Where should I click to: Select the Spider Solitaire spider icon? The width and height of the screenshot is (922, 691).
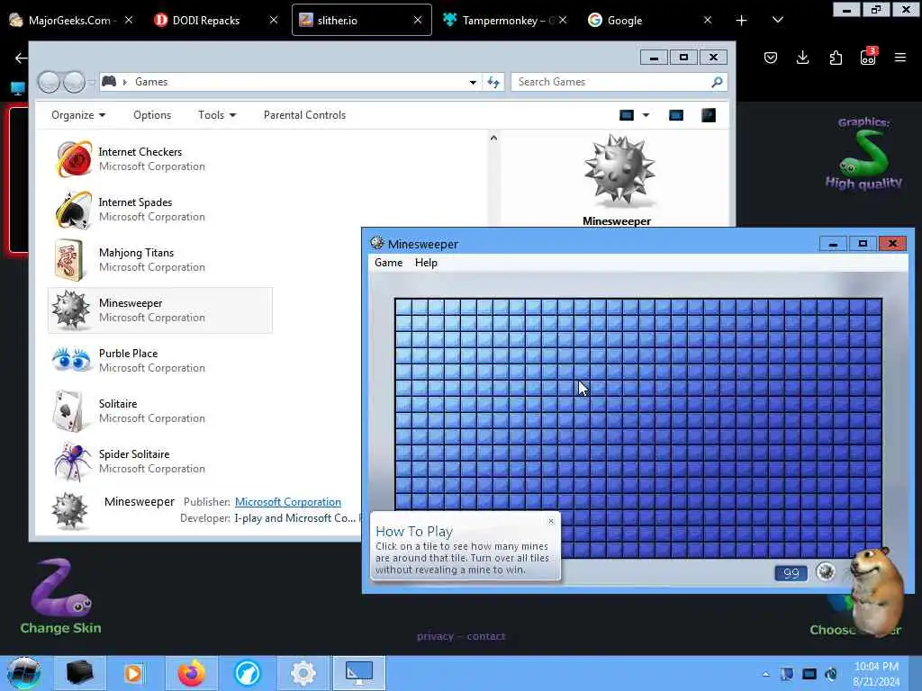click(x=72, y=462)
